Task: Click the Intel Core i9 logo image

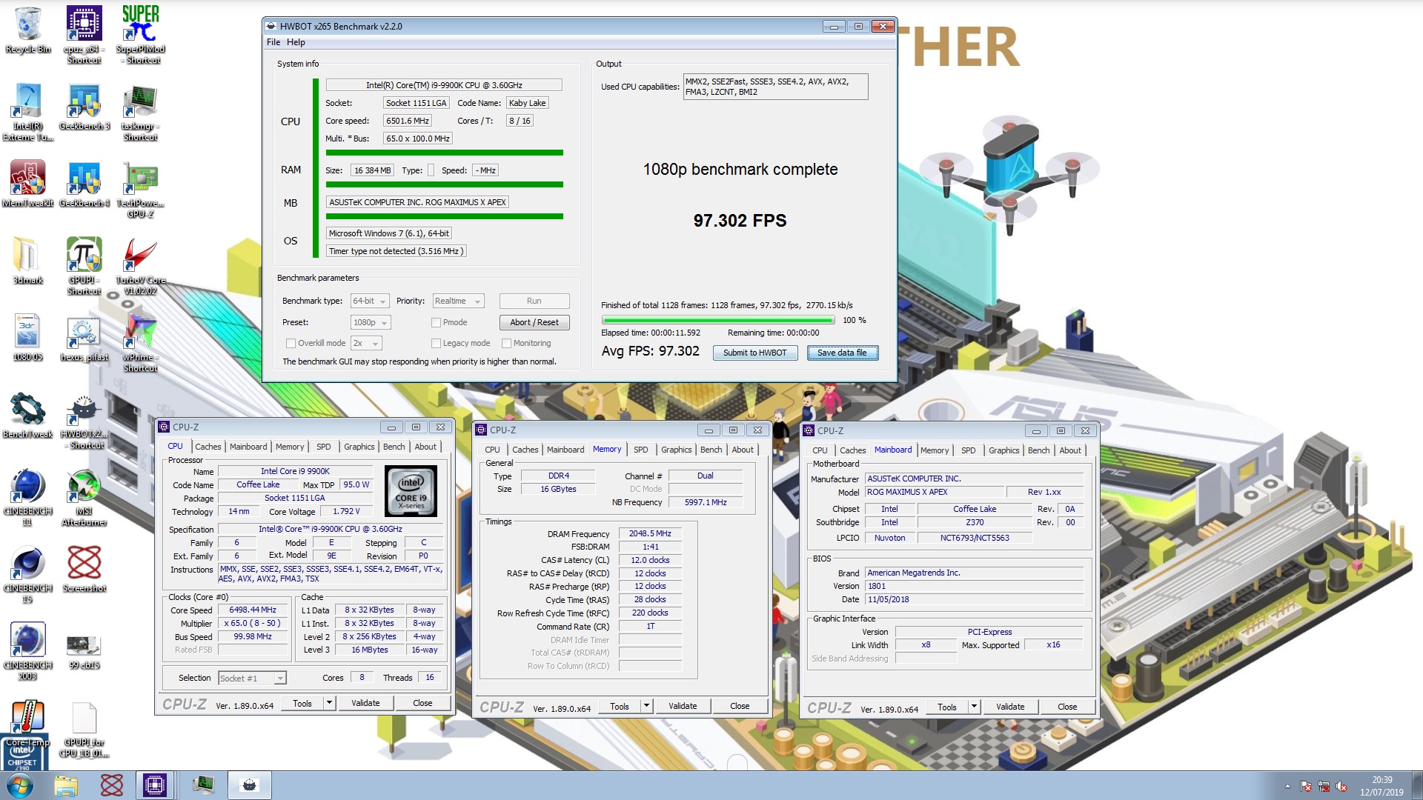Action: [x=411, y=490]
